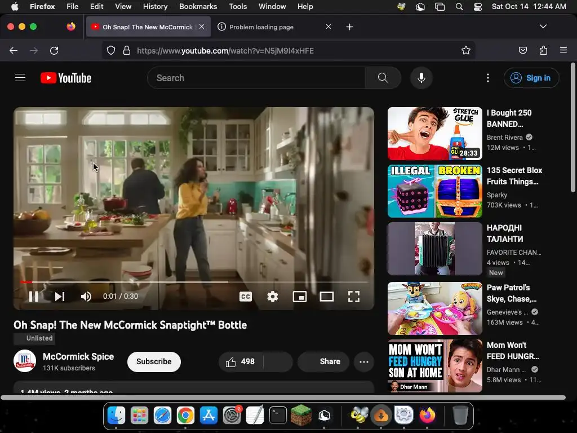Toggle closed captions CC button

click(246, 297)
